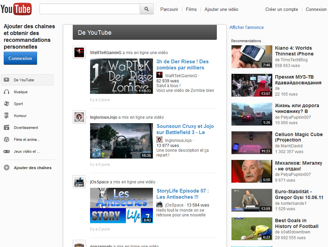Click the '13 977 vues' view count
This screenshot has height=247, width=328.
[168, 146]
